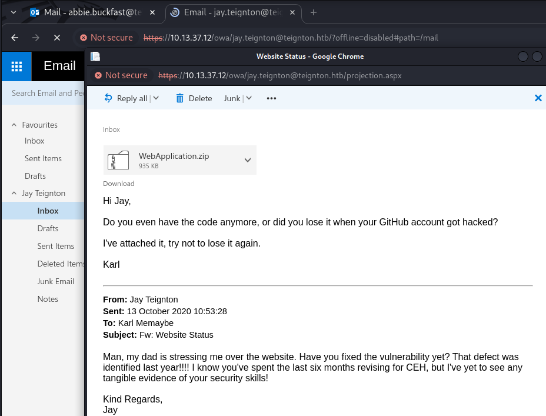The image size is (546, 416).
Task: Stop page loading with X button
Action: 57,38
